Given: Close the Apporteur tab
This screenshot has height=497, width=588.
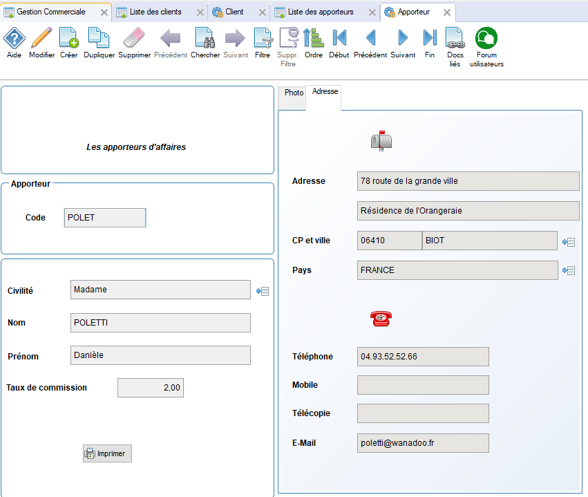Looking at the screenshot, I should (x=447, y=12).
